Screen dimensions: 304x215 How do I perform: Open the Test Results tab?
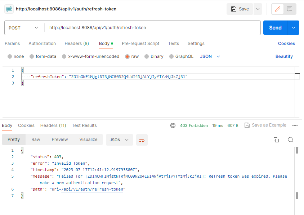click(x=84, y=125)
